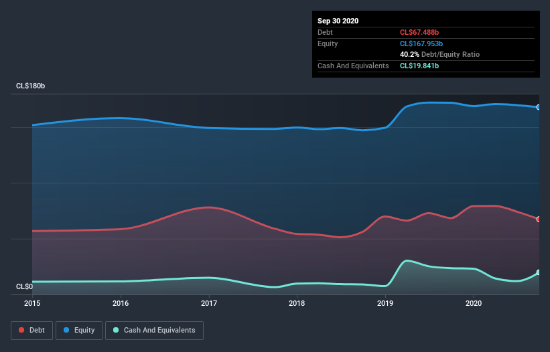Image resolution: width=550 pixels, height=352 pixels.
Task: Click the 2018 x-axis label
Action: click(x=297, y=303)
